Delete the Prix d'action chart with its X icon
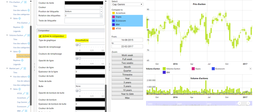This screenshot has height=112, width=257. [25, 2]
